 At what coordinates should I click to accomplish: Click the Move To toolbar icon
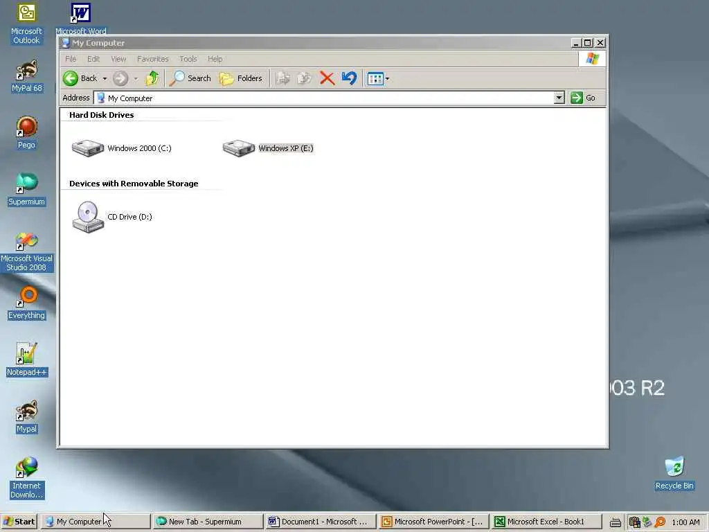283,78
